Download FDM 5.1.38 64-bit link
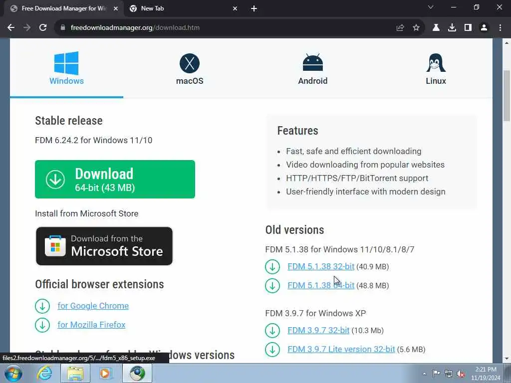This screenshot has width=511, height=383. [321, 285]
